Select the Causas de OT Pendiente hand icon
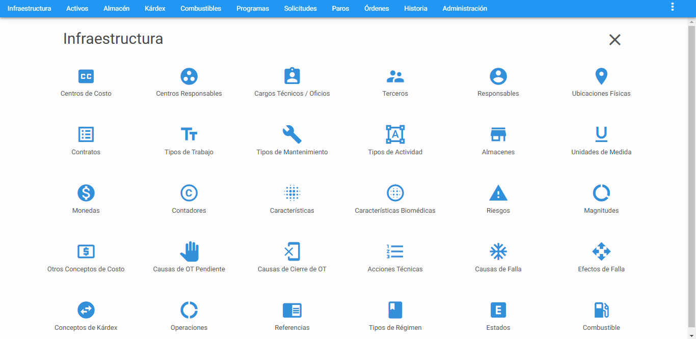Image resolution: width=696 pixels, height=339 pixels. click(189, 251)
